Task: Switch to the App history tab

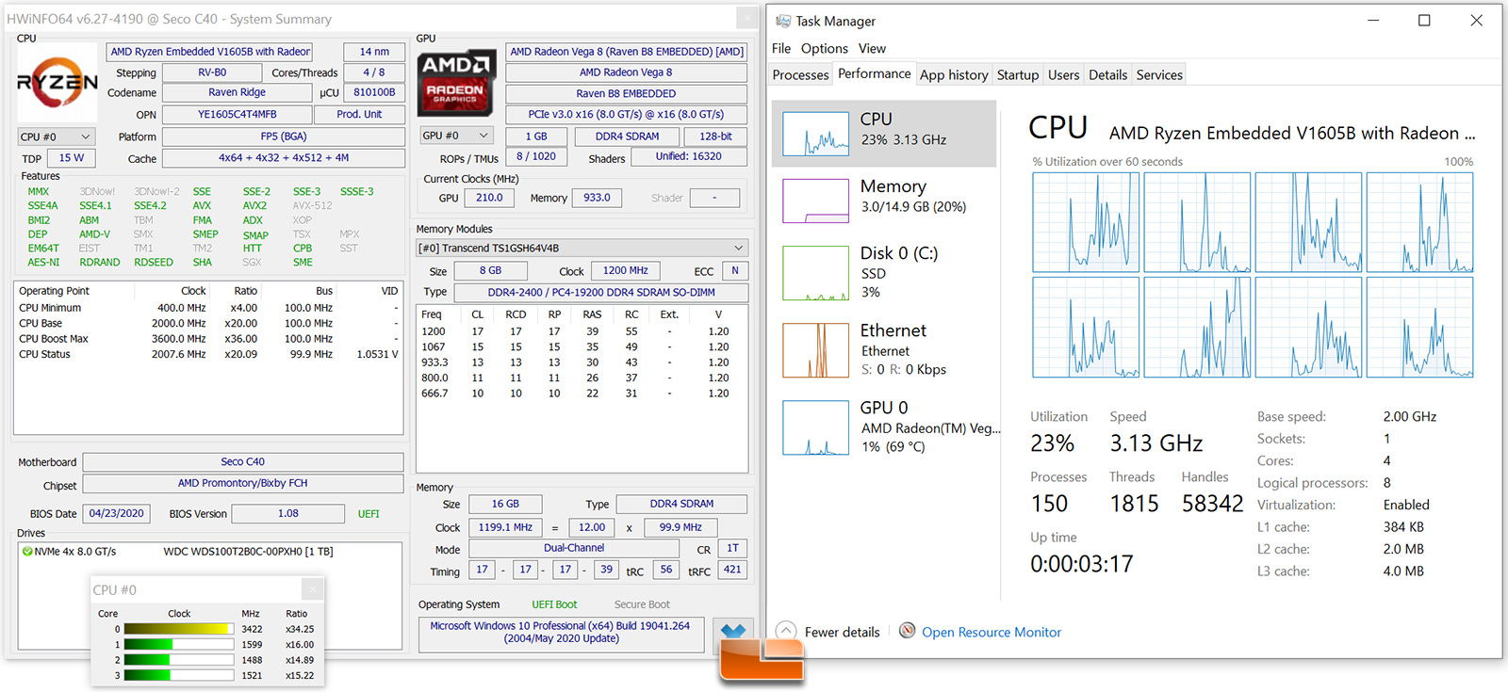Action: point(954,74)
